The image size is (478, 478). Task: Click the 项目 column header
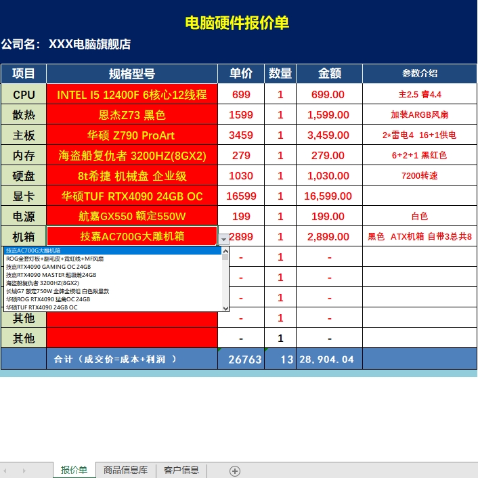point(24,74)
